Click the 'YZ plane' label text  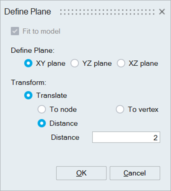[97, 64]
